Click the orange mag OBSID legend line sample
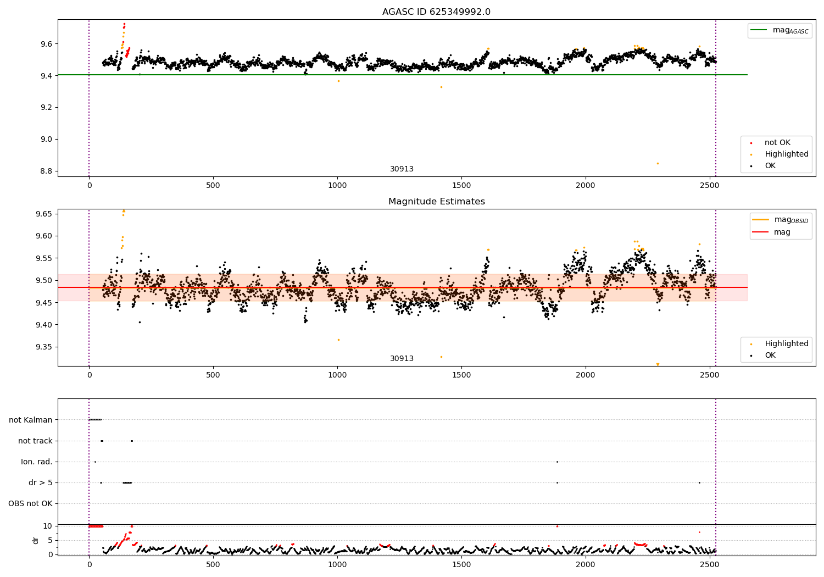 click(x=761, y=219)
